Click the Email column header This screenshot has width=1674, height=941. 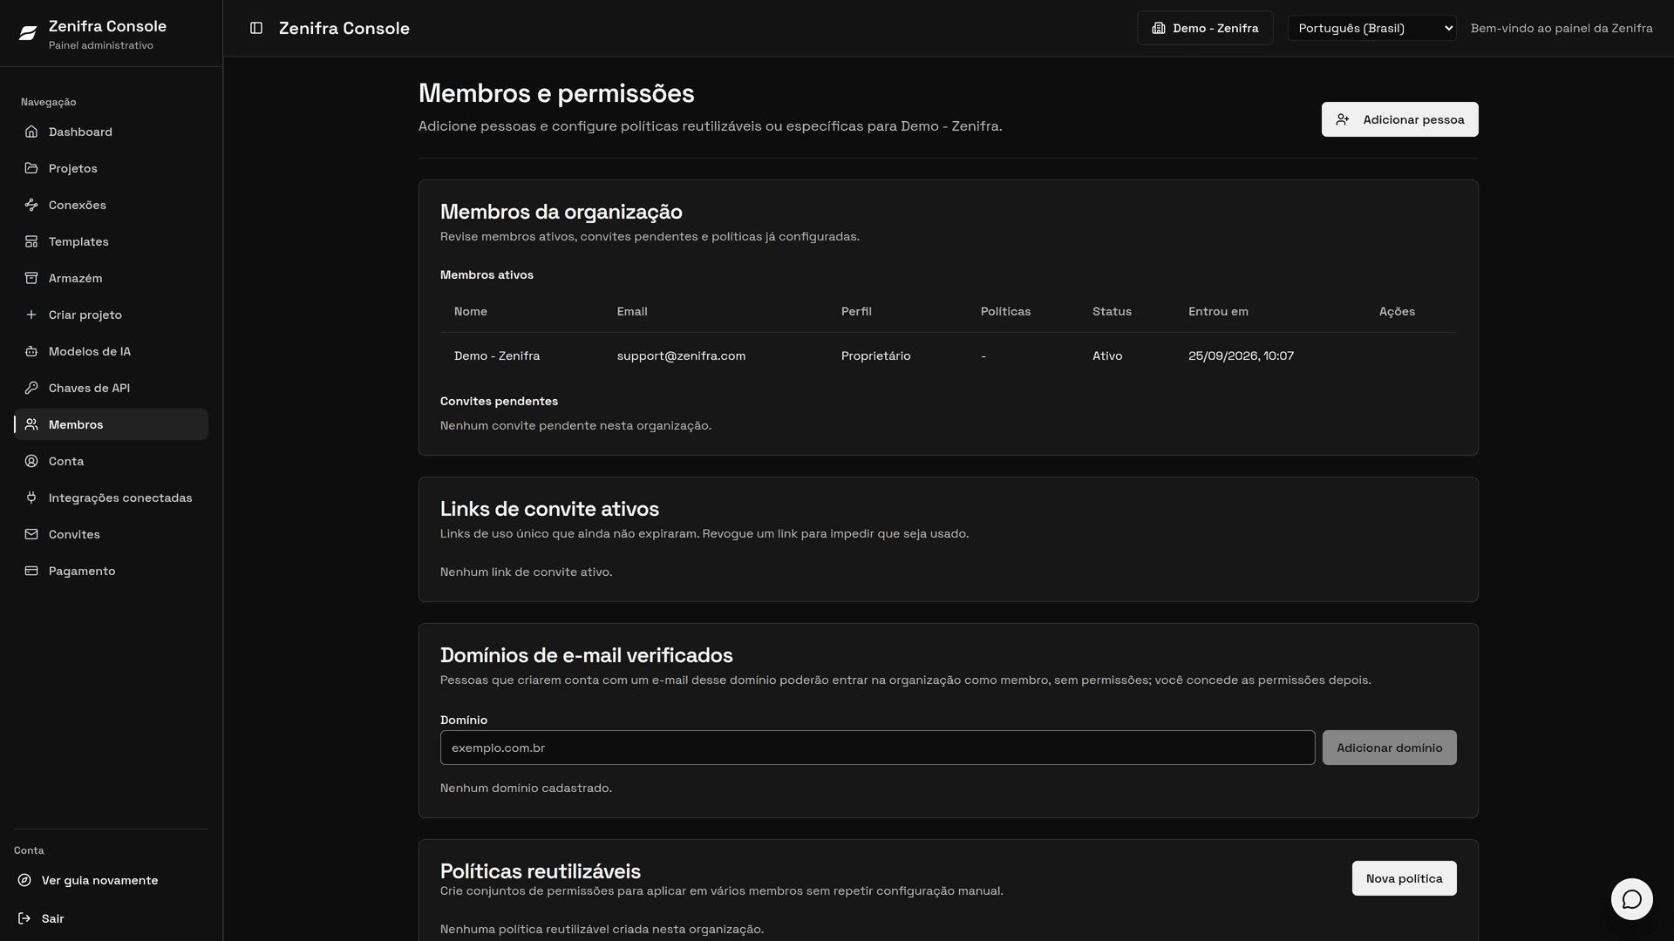[632, 311]
